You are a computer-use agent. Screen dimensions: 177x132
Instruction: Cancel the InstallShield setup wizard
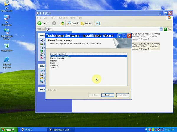(x=122, y=95)
